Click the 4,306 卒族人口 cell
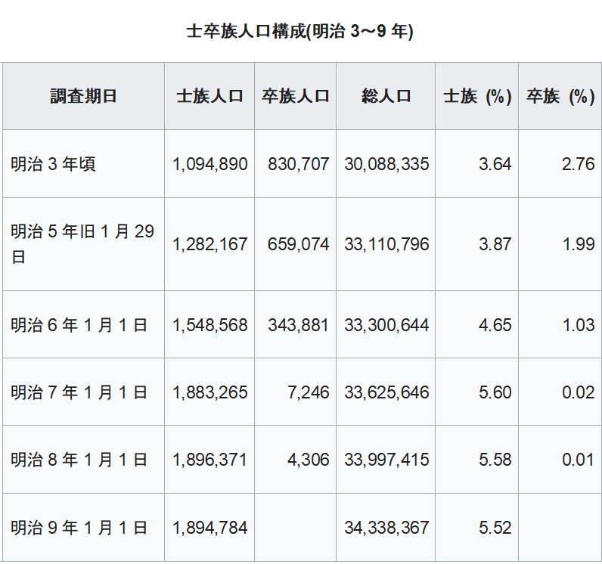Viewport: 602px width, 564px height. 306,460
